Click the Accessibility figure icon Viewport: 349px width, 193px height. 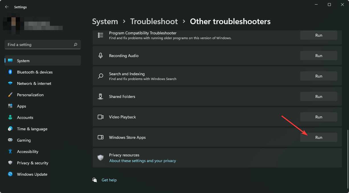click(10, 152)
